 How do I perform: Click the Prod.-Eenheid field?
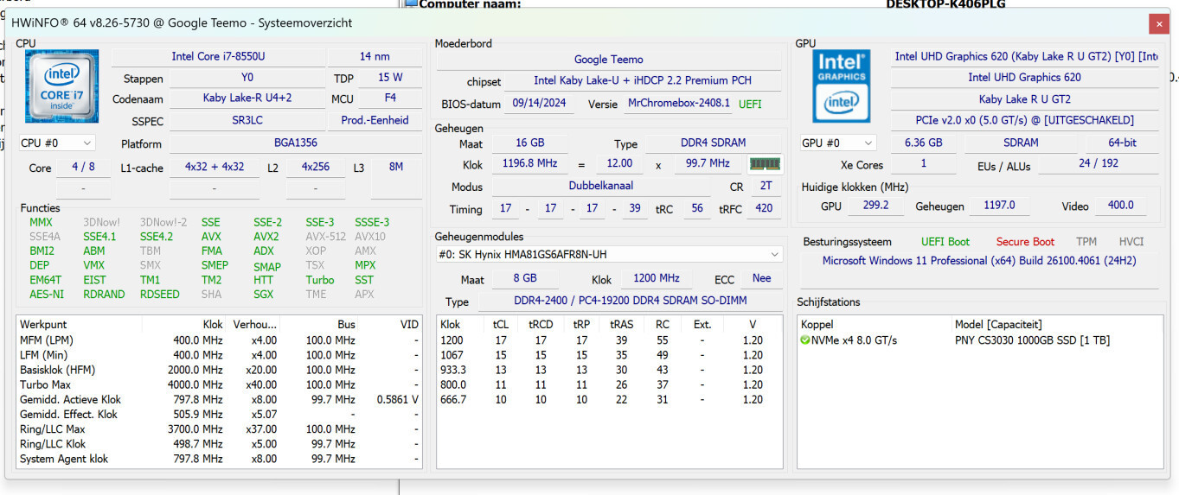tap(375, 121)
